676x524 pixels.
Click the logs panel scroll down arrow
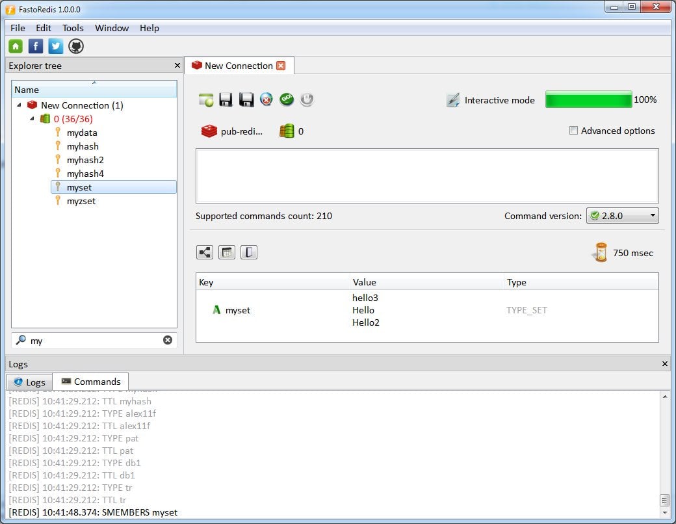click(665, 512)
